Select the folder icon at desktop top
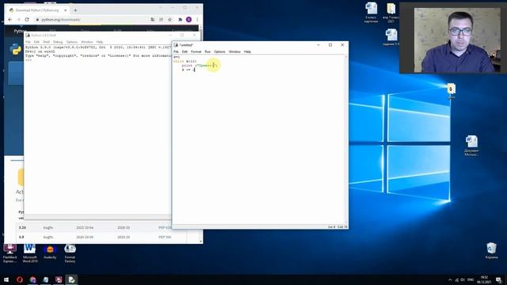Screen dimensions: 507x285 [x=391, y=13]
